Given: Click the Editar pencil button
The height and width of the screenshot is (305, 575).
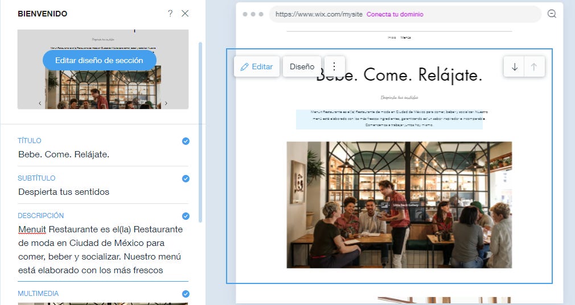Looking at the screenshot, I should pos(257,66).
